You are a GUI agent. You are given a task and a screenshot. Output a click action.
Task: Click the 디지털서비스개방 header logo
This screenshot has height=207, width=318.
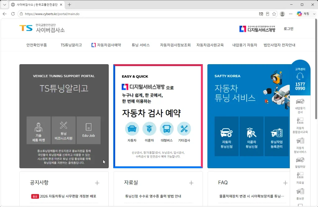[x=257, y=29]
